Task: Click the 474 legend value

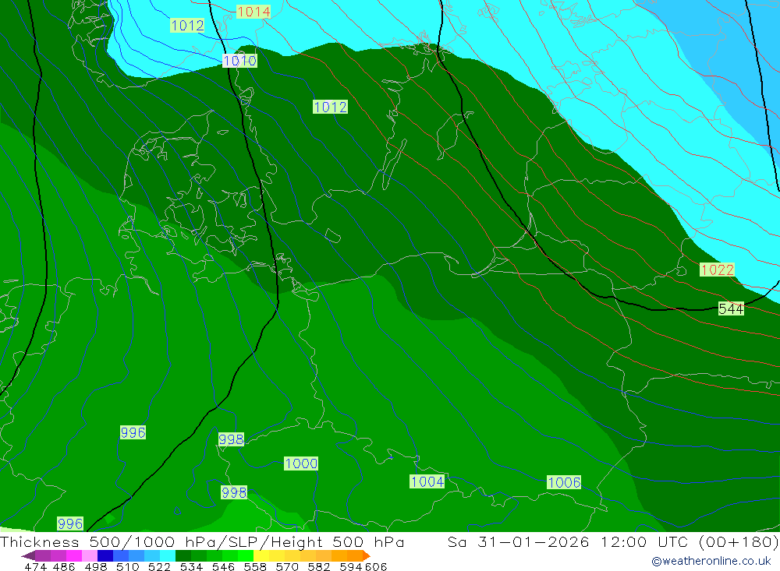Action: tap(35, 566)
